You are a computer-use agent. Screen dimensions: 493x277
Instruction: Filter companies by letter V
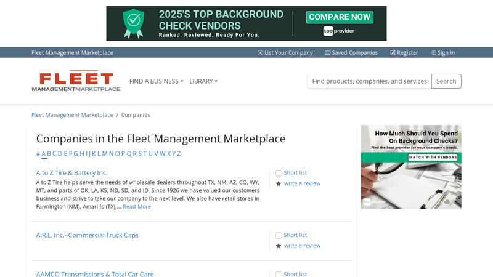(157, 153)
